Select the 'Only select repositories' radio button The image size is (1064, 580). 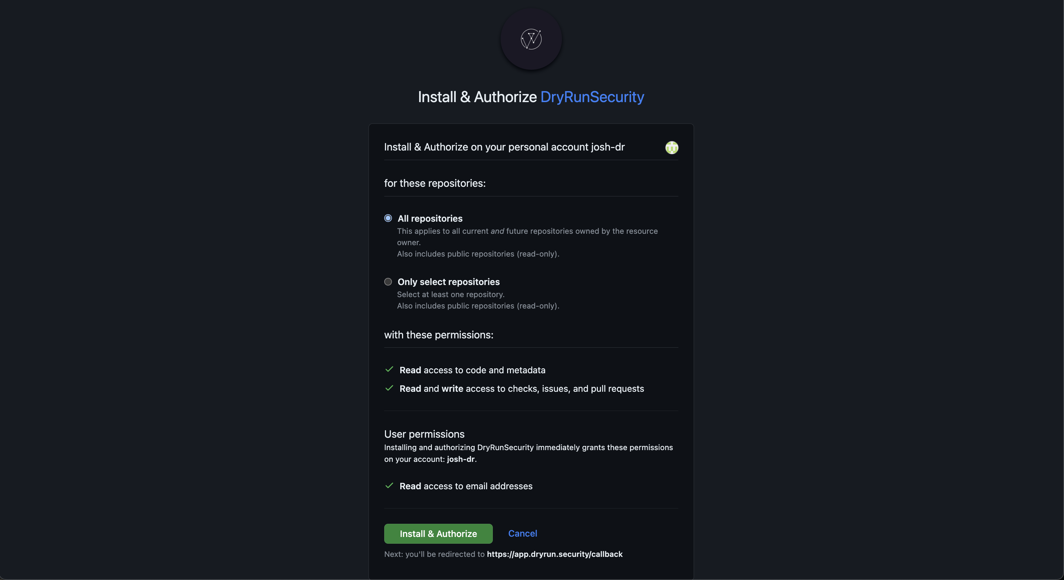pos(388,281)
